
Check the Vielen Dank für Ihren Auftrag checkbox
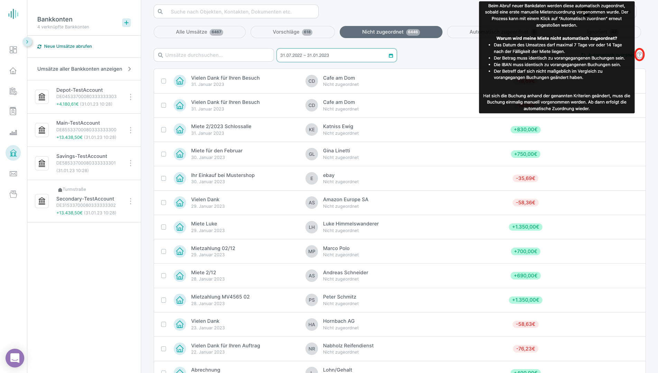(x=164, y=349)
